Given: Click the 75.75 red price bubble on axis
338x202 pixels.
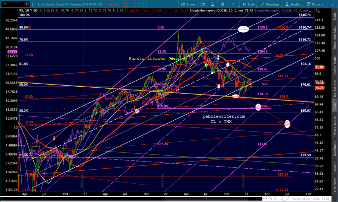Looking at the screenshot, I should 320,88.
